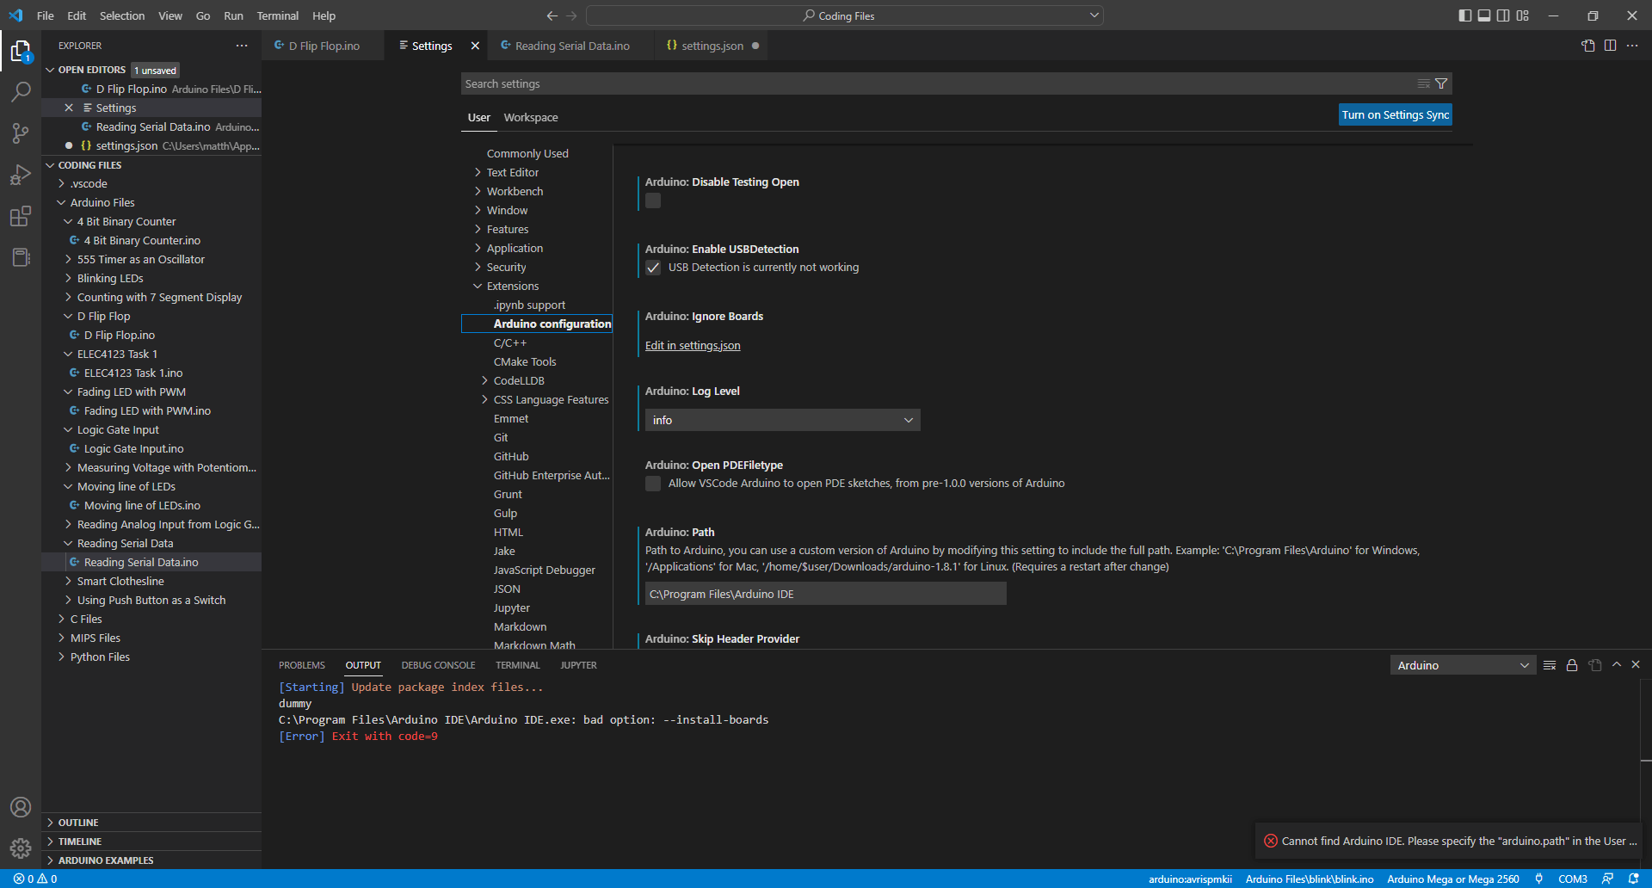The image size is (1652, 888).
Task: Switch to the DEBUG CONSOLE tab
Action: pyautogui.click(x=438, y=665)
